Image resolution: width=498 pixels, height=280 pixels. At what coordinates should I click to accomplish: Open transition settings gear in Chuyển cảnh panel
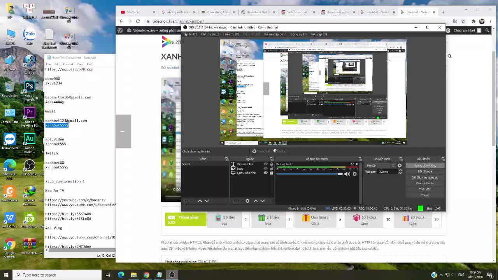pos(400,166)
